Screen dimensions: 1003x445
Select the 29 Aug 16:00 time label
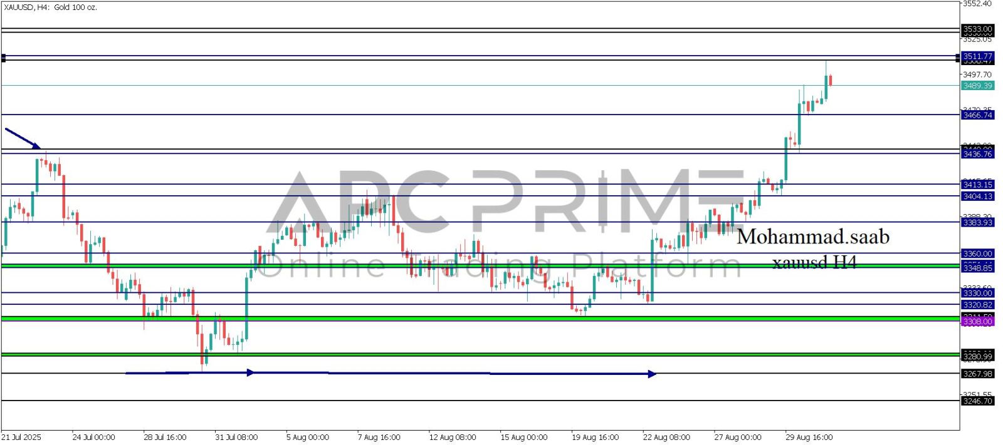(x=809, y=437)
